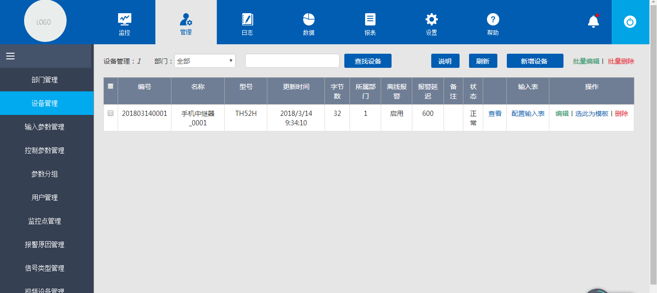Click the 更新时间 column header
The height and width of the screenshot is (293, 657).
coord(296,91)
